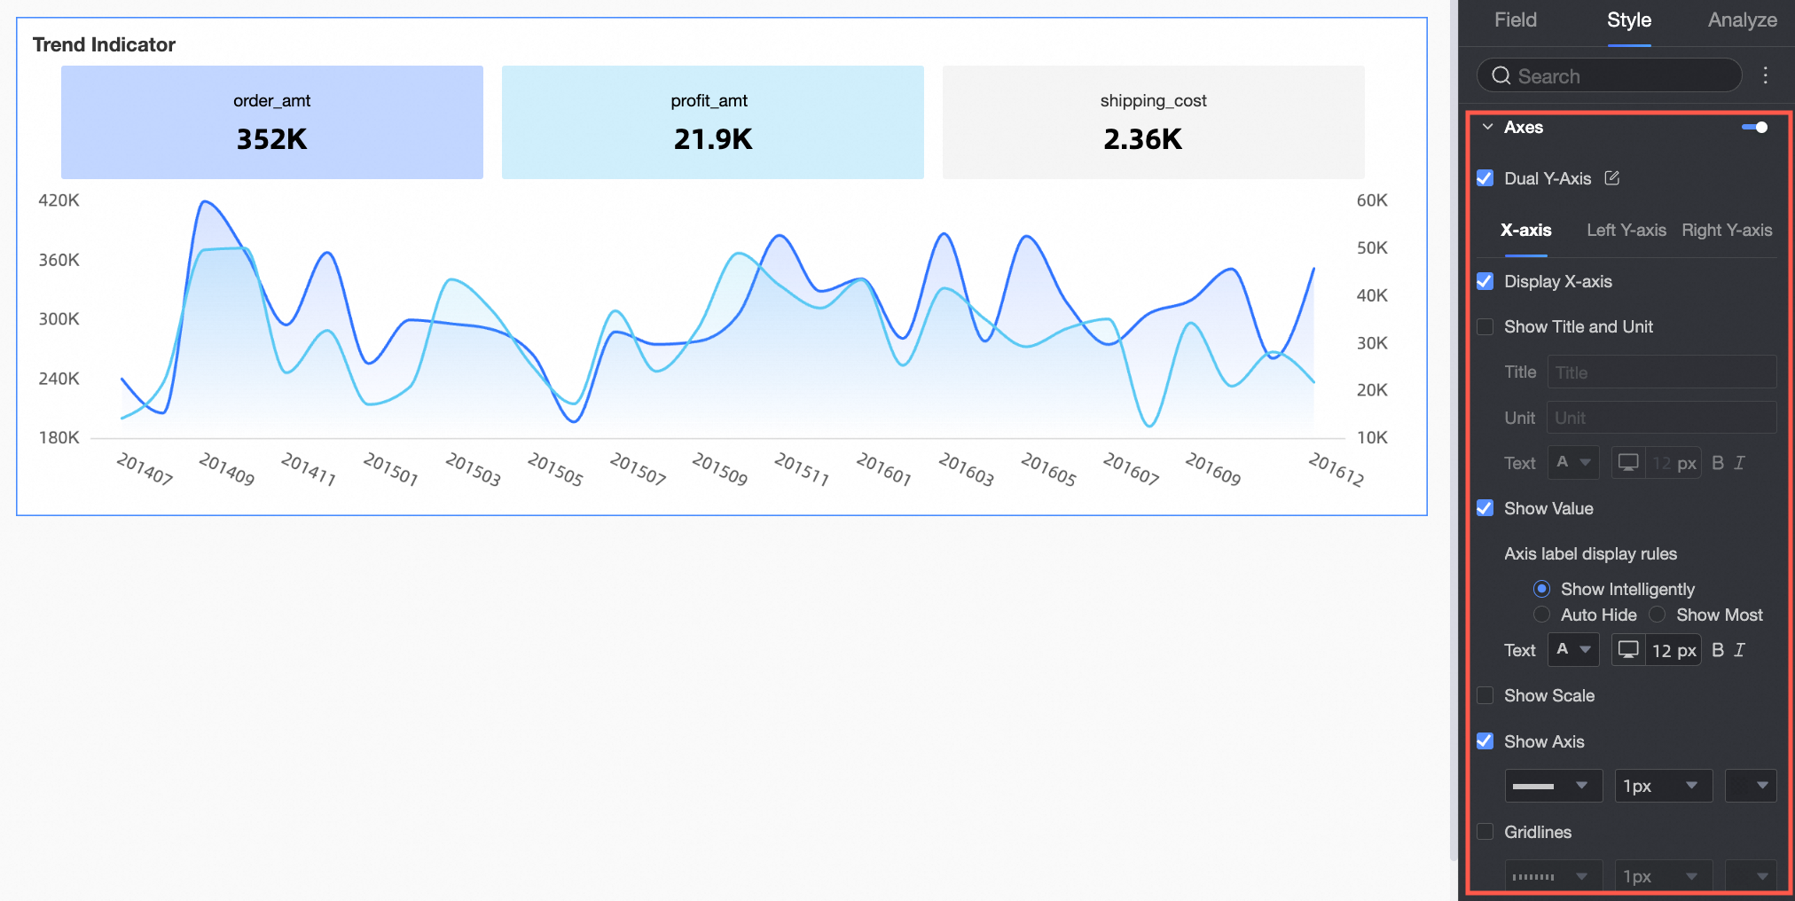Switch to the Analyze tab
1795x901 pixels.
(1743, 20)
